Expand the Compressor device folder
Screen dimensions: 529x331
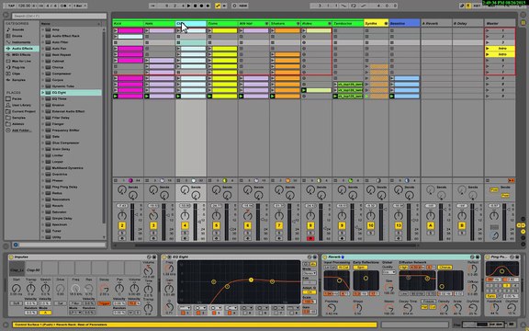pos(43,74)
